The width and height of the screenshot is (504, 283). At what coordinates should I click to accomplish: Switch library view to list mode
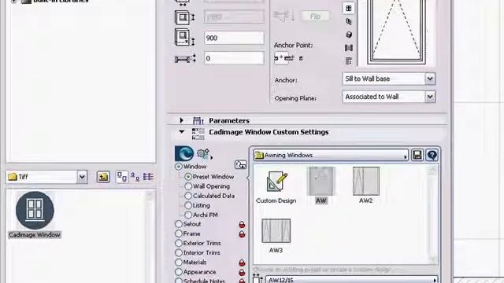pos(148,177)
